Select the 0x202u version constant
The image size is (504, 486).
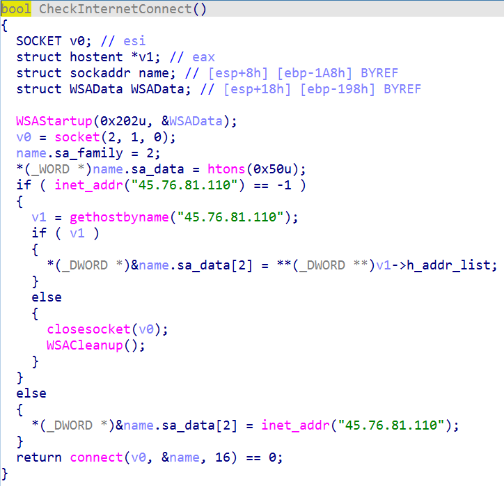123,121
